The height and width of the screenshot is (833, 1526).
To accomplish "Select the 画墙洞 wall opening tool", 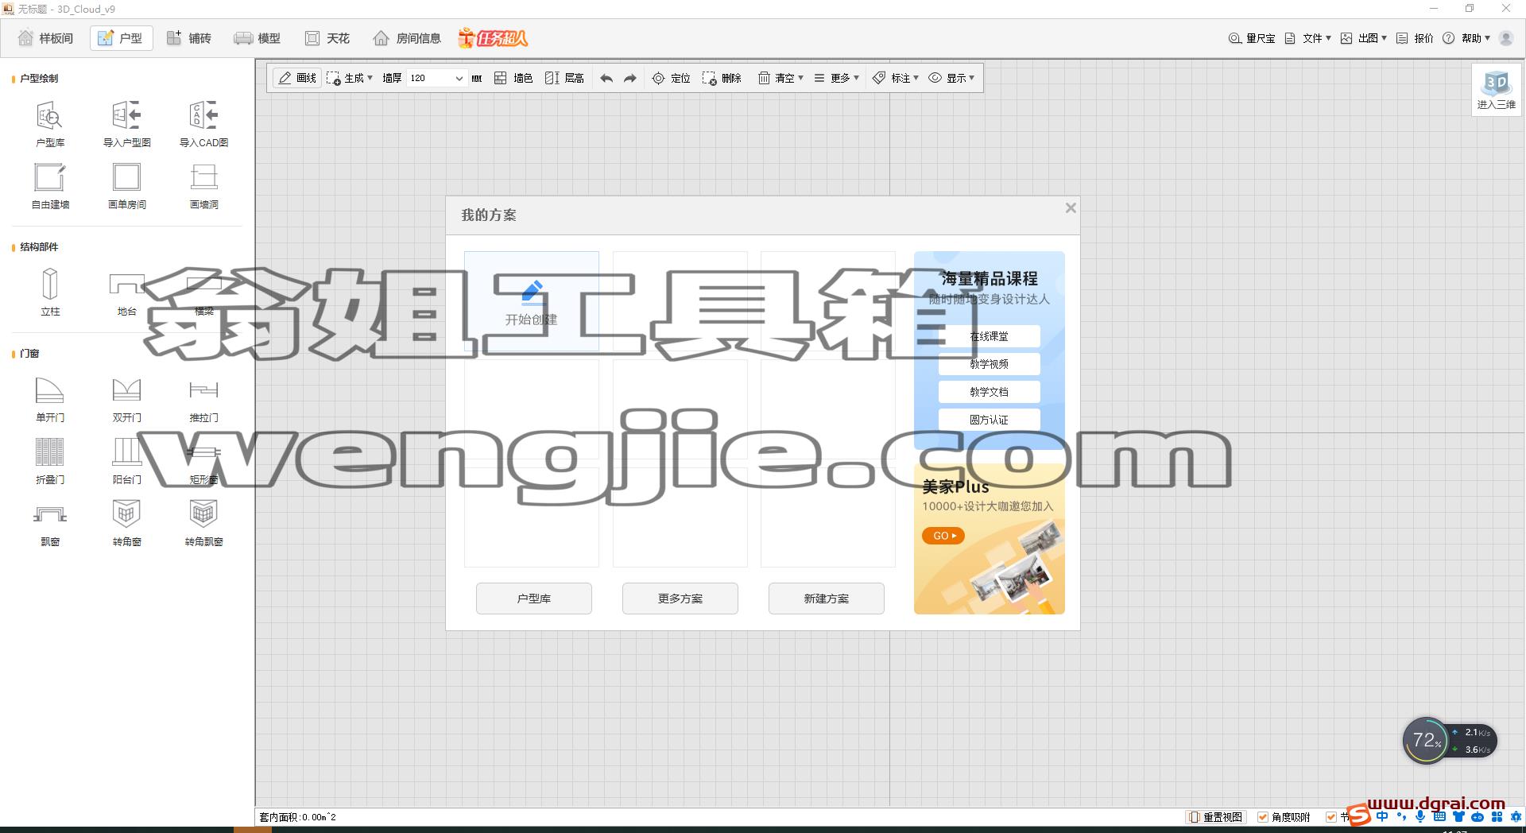I will coord(203,186).
